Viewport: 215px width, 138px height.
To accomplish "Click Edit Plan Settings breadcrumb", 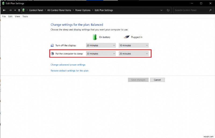I will click(104, 10).
